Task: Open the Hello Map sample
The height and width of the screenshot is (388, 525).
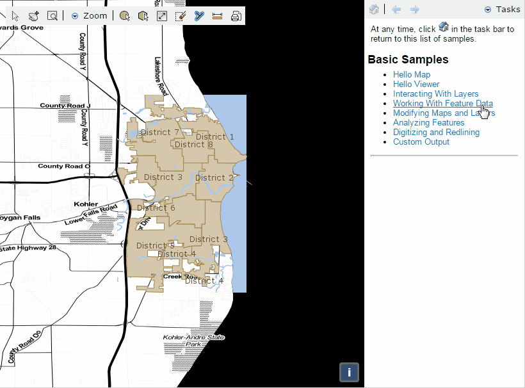Action: point(412,74)
